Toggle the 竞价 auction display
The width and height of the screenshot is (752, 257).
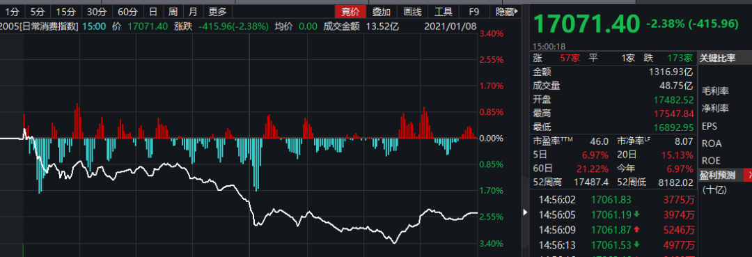pyautogui.click(x=350, y=12)
